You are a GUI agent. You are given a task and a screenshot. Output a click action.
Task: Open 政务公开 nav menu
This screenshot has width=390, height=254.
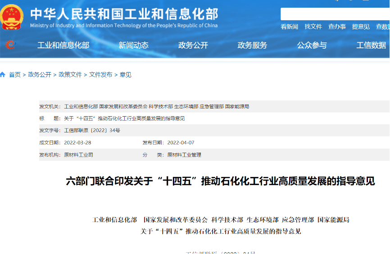tap(193, 45)
